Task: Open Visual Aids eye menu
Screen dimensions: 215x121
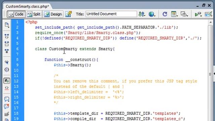Action: coord(184,14)
